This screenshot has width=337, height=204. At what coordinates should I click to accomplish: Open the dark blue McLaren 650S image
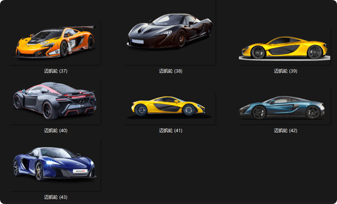coord(55,164)
